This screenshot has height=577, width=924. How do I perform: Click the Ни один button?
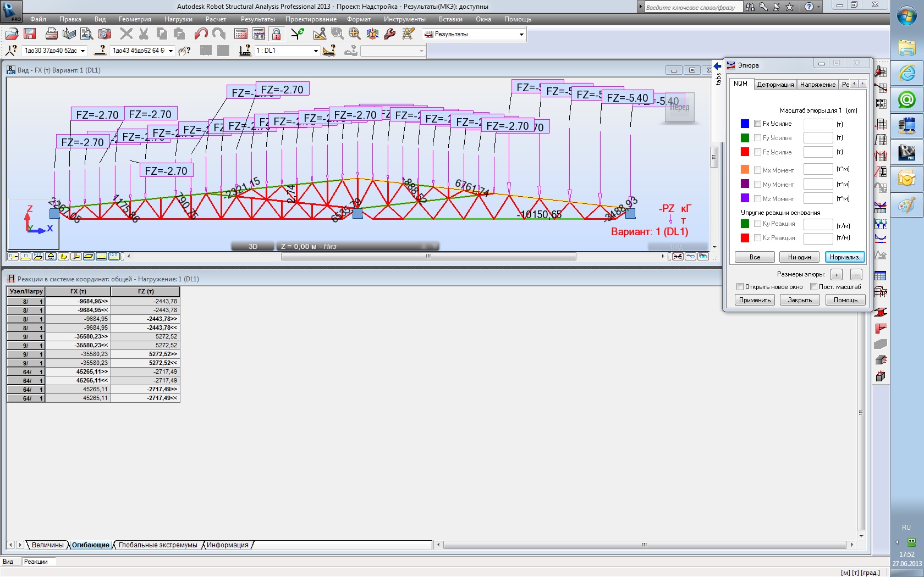pos(800,257)
